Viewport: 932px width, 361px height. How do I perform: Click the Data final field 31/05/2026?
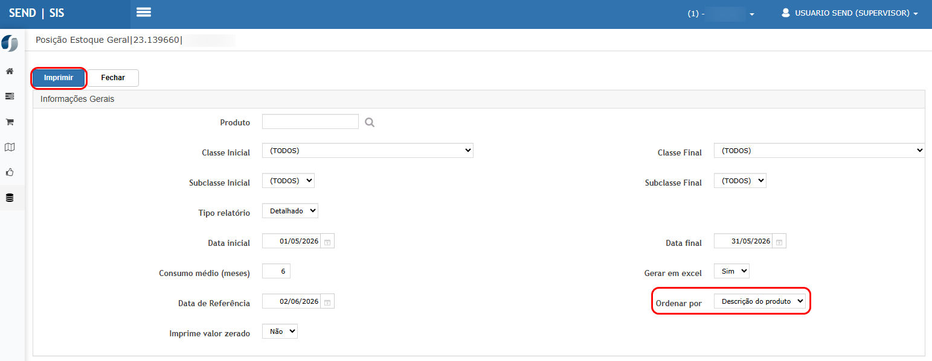[x=744, y=241]
